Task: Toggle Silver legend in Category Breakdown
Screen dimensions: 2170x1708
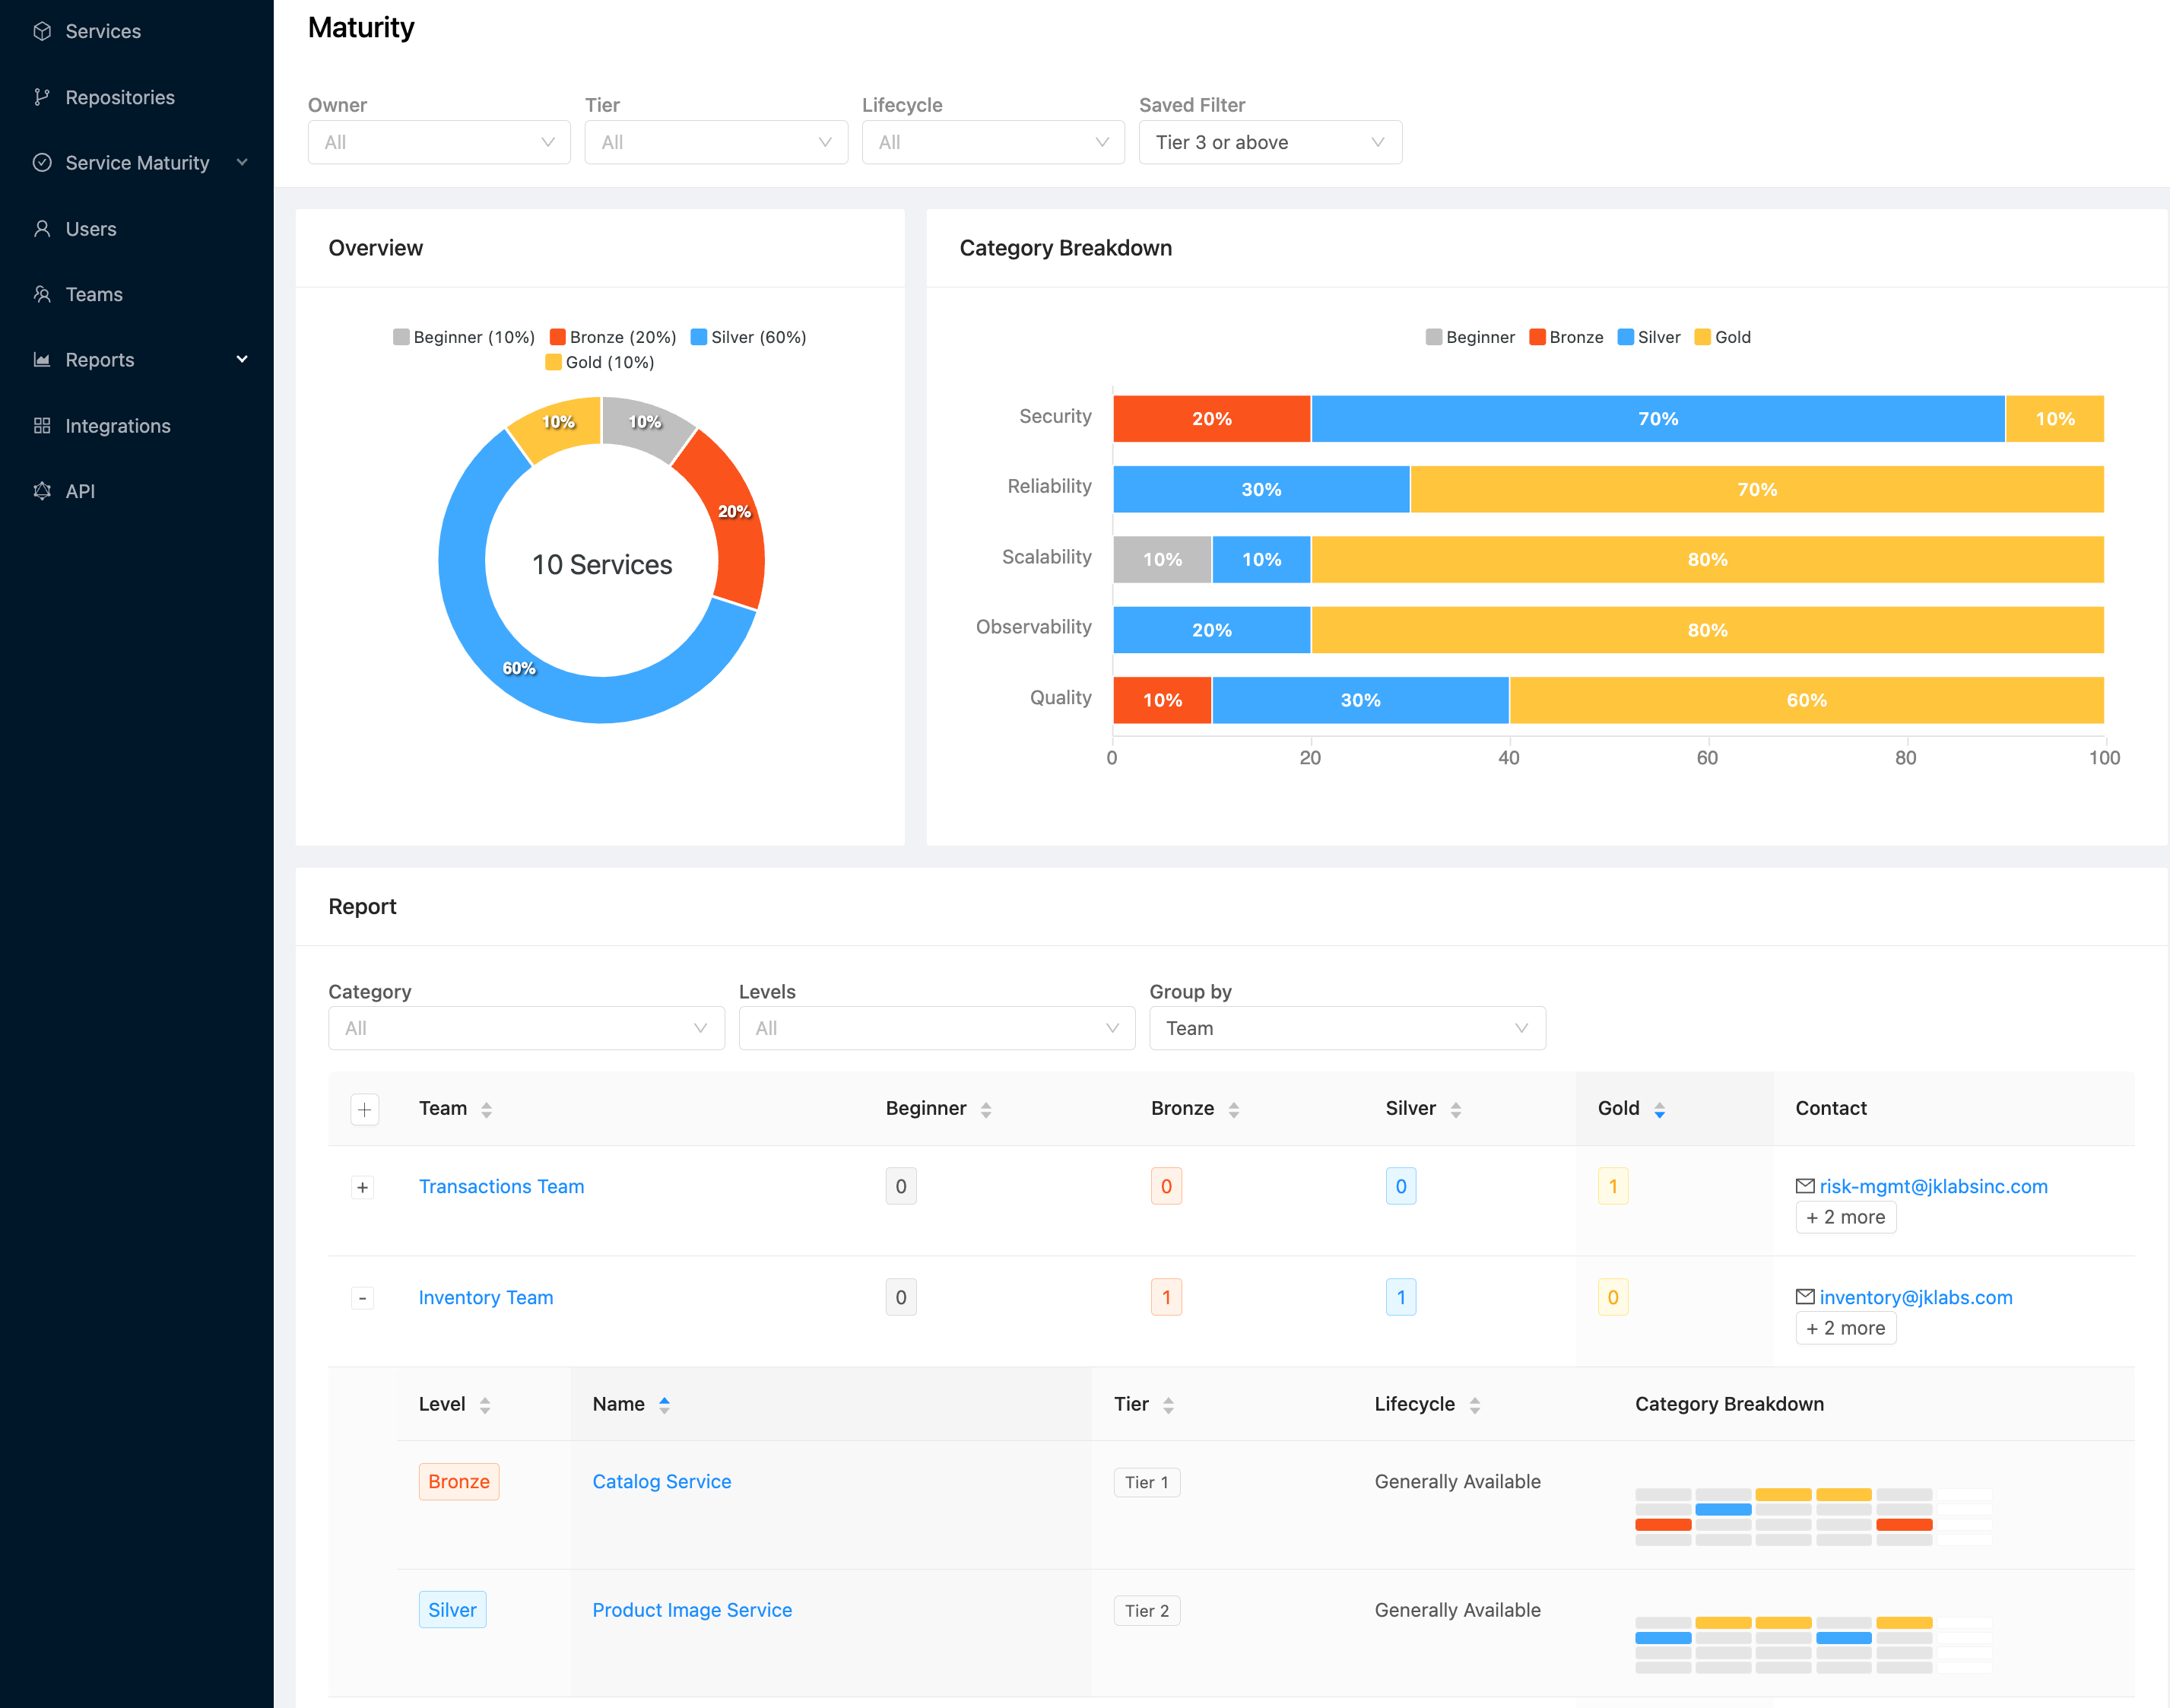Action: (1649, 337)
